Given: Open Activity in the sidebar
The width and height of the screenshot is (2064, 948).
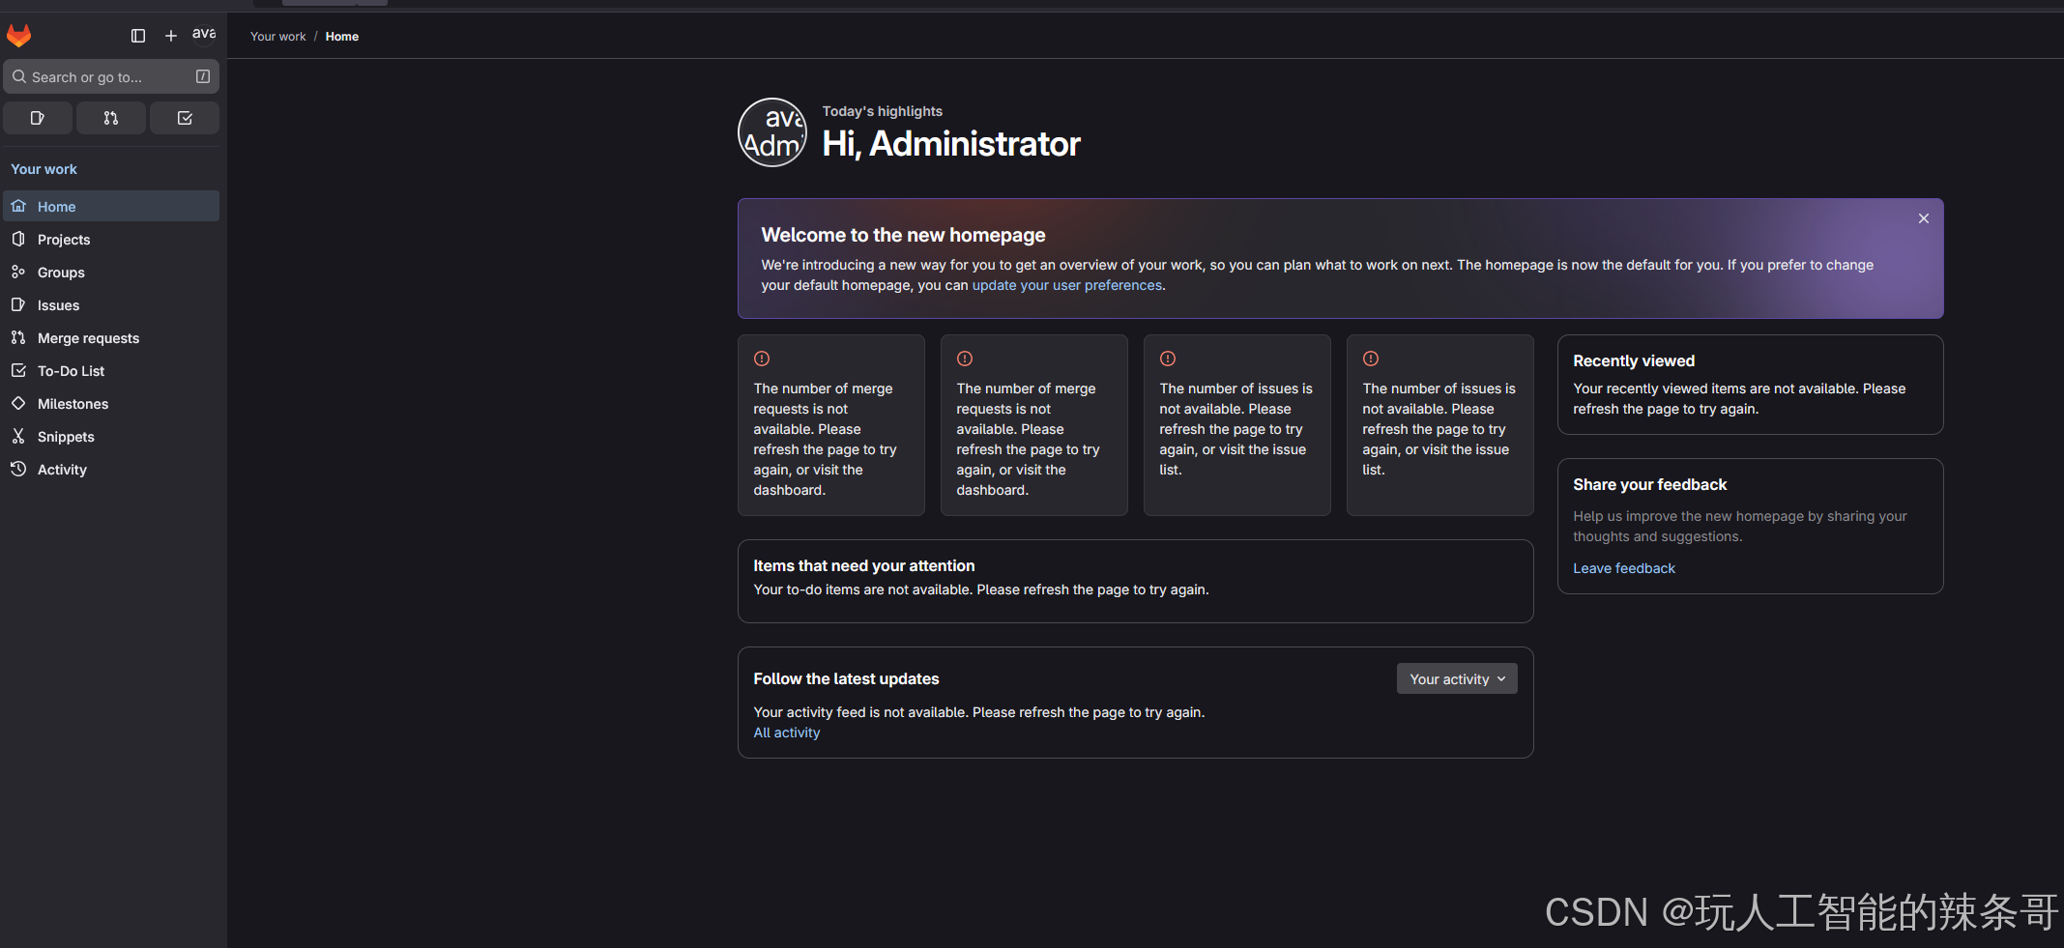Looking at the screenshot, I should [x=111, y=469].
